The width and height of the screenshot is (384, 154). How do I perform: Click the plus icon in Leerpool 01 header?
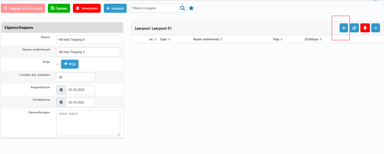tap(344, 28)
